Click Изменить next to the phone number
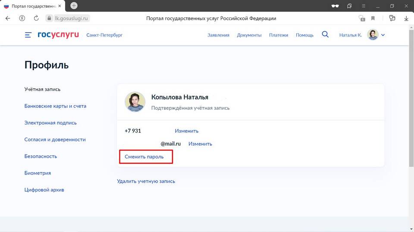The image size is (414, 232). pos(186,131)
